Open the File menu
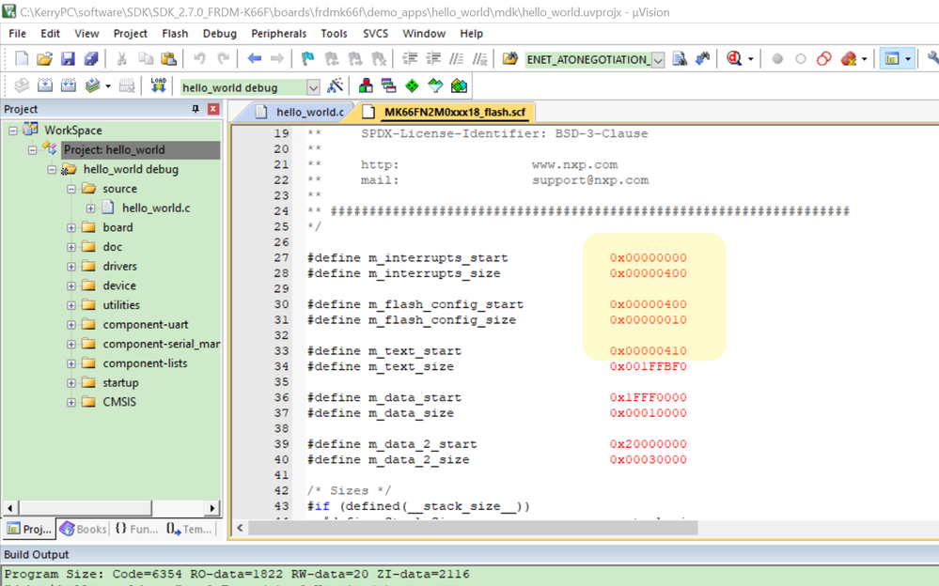Screen dimensions: 939x586 [17, 34]
